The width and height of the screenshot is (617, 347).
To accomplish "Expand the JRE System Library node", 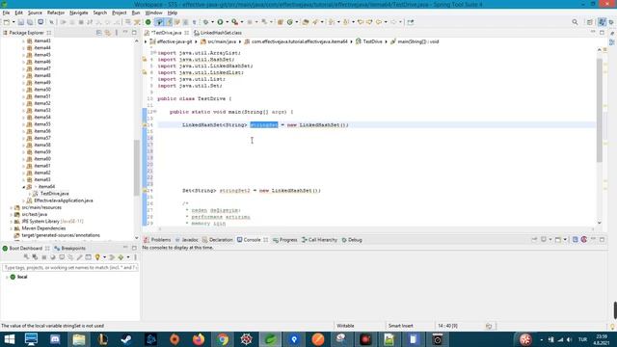I will pos(11,222).
